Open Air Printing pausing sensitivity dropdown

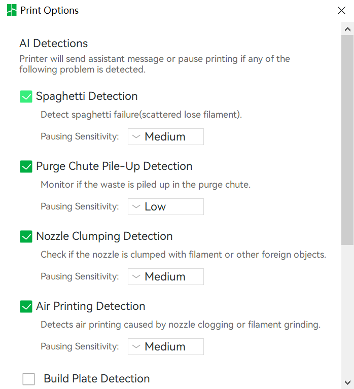[x=166, y=346]
